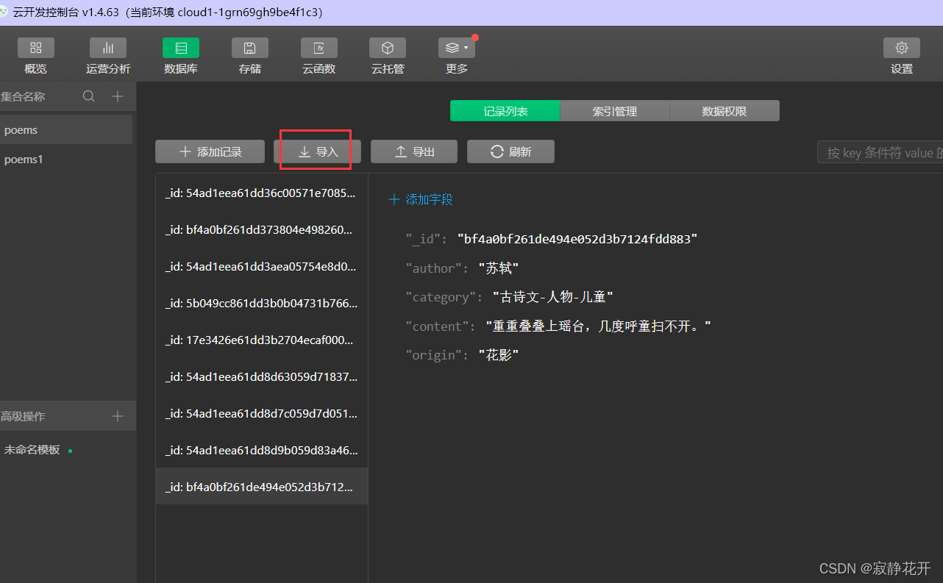Viewport: 943px width, 583px height.
Task: Click the plus icon to add a collection
Action: coord(118,96)
